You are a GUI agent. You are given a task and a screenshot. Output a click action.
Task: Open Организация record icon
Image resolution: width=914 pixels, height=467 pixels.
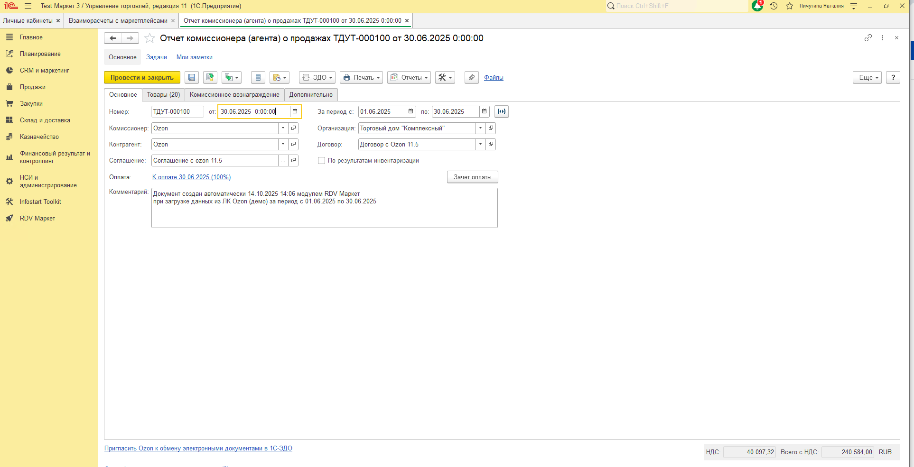tap(491, 128)
